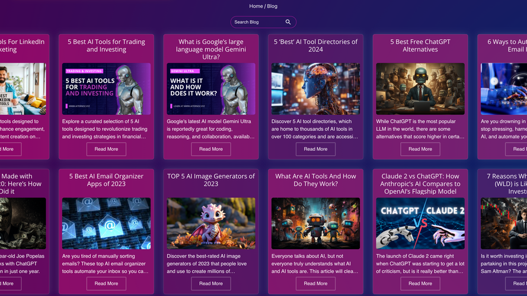
Task: Click the Claude 2 vs ChatGPT article title
Action: (420, 184)
